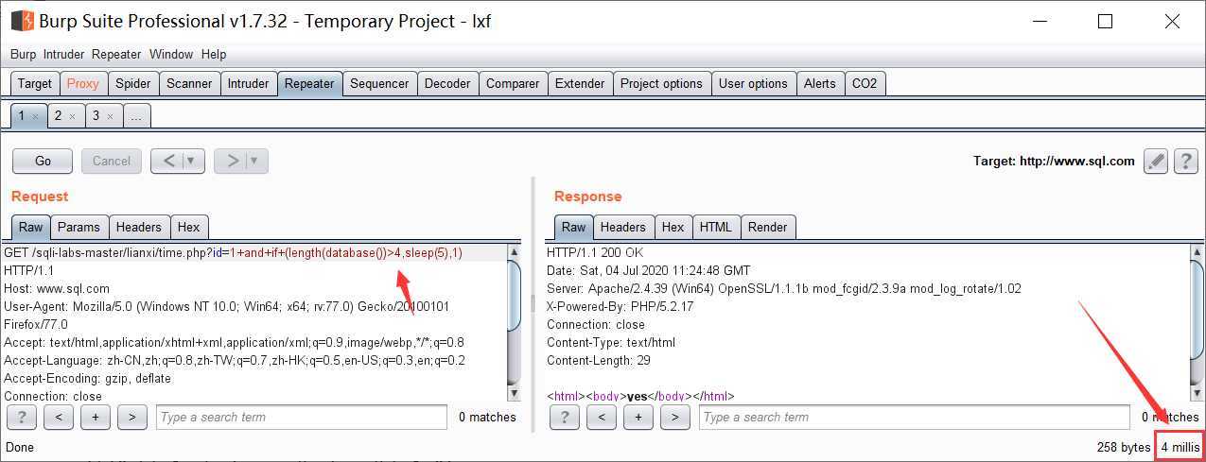The height and width of the screenshot is (462, 1206).
Task: Click the plus button in request search bar
Action: click(x=96, y=417)
